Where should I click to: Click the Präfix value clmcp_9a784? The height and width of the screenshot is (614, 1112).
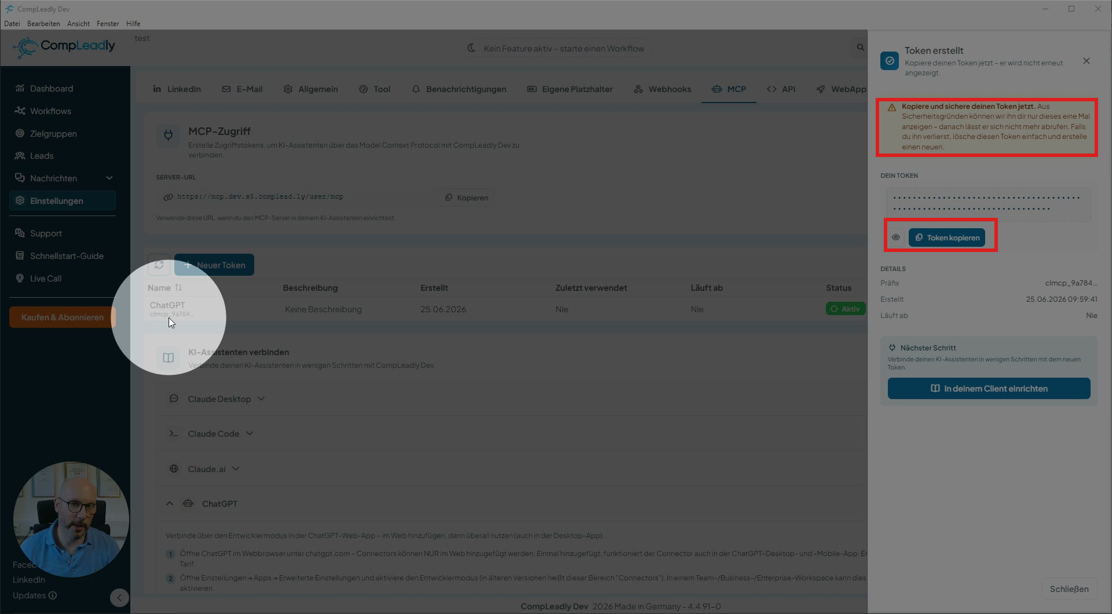point(1071,283)
